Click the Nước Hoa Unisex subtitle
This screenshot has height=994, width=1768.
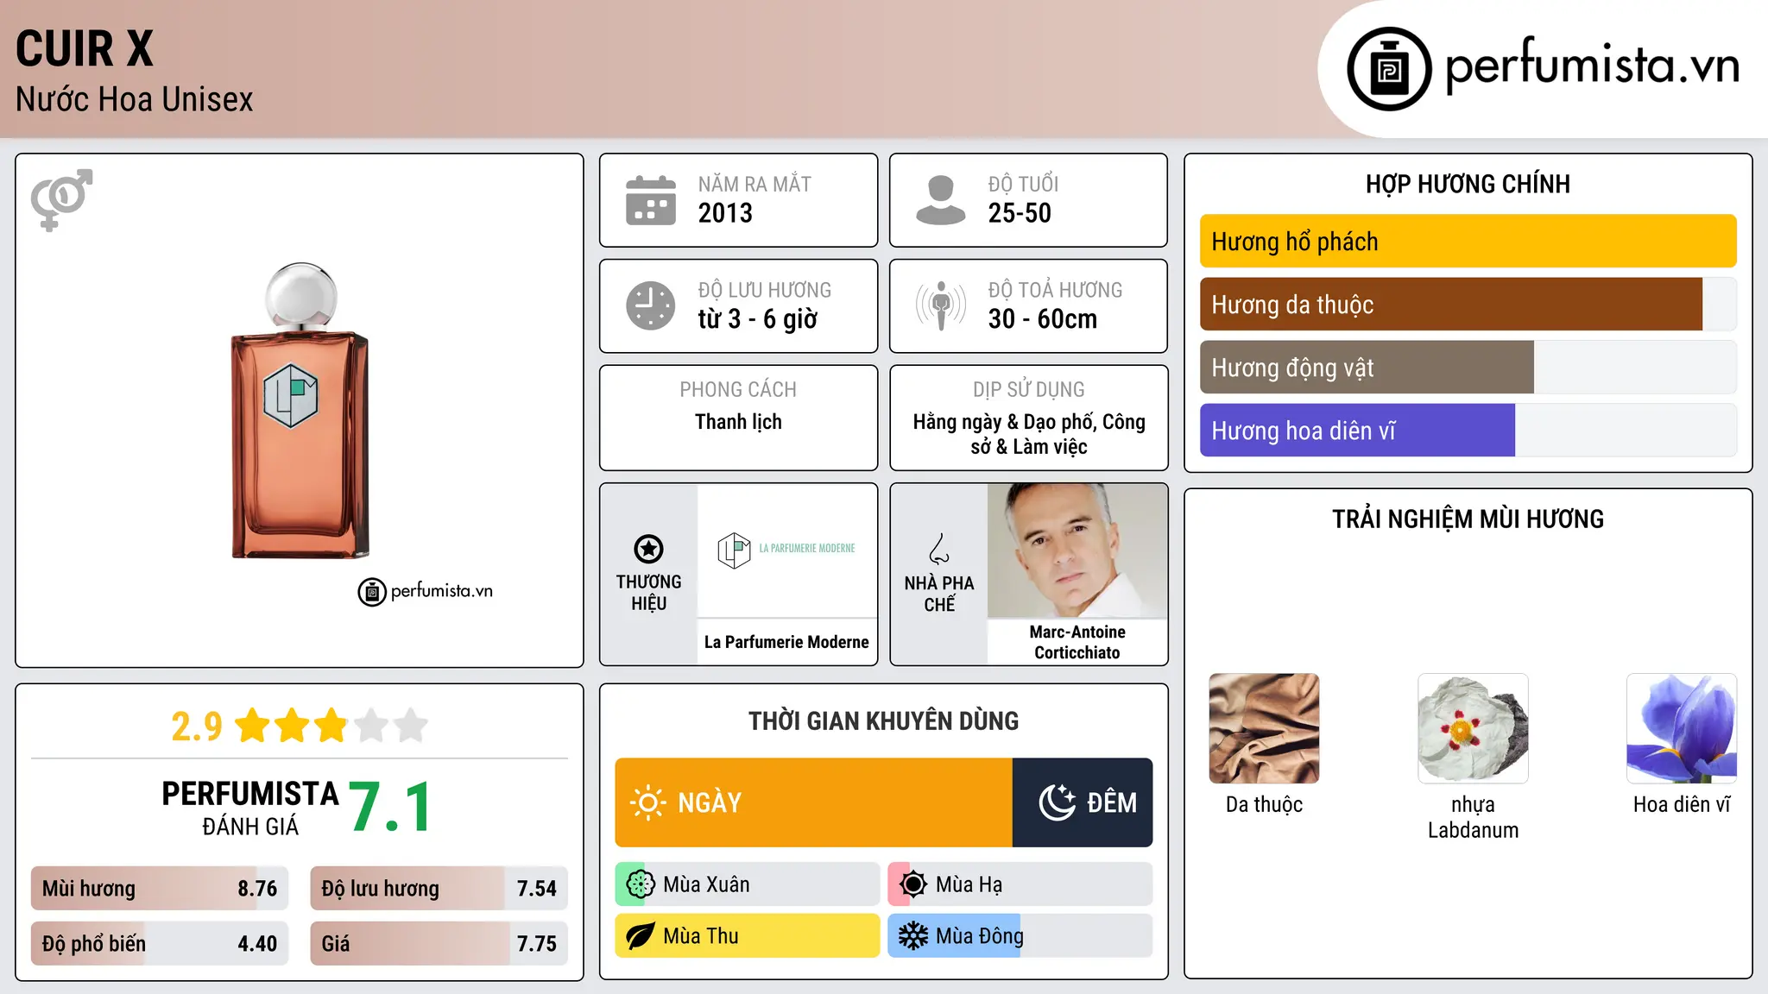(135, 99)
